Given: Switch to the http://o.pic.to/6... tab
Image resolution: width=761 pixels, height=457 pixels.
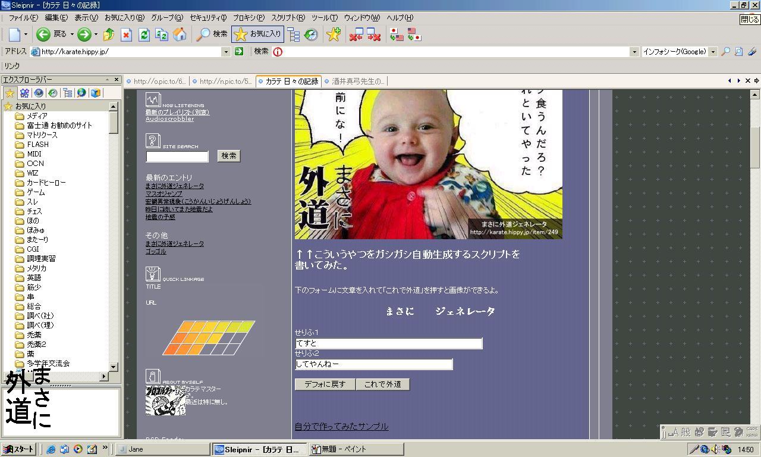Looking at the screenshot, I should tap(156, 82).
